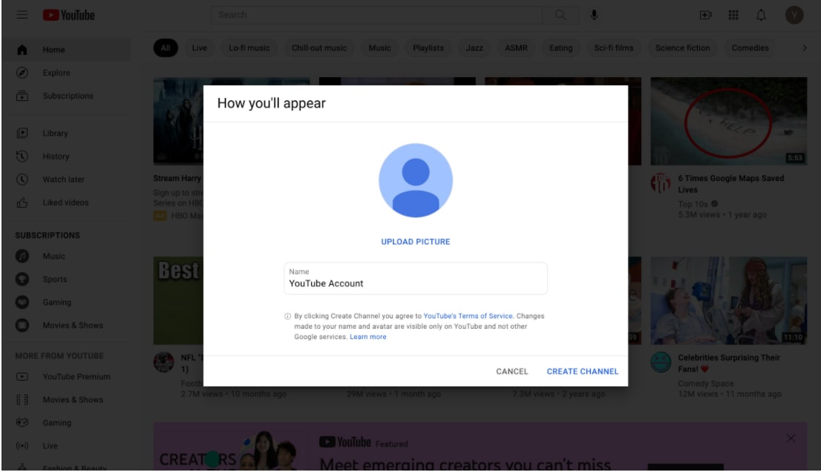
Task: Select the Playlists filter chip
Action: [x=428, y=47]
